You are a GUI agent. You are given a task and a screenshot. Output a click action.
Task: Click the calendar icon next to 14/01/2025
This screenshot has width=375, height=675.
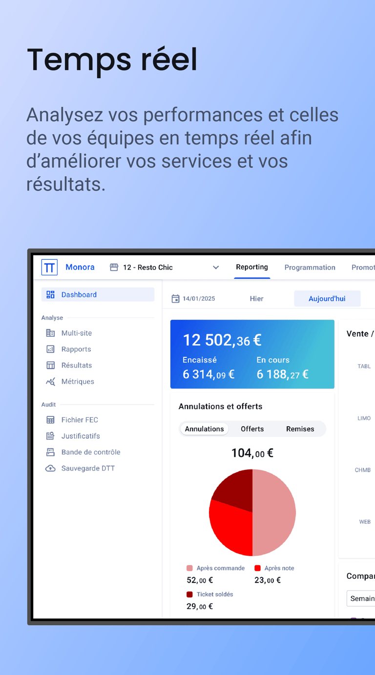click(175, 299)
